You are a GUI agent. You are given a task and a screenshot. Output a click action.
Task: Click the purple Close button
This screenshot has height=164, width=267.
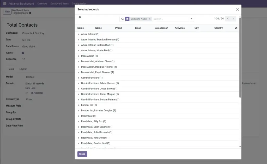[82, 154]
